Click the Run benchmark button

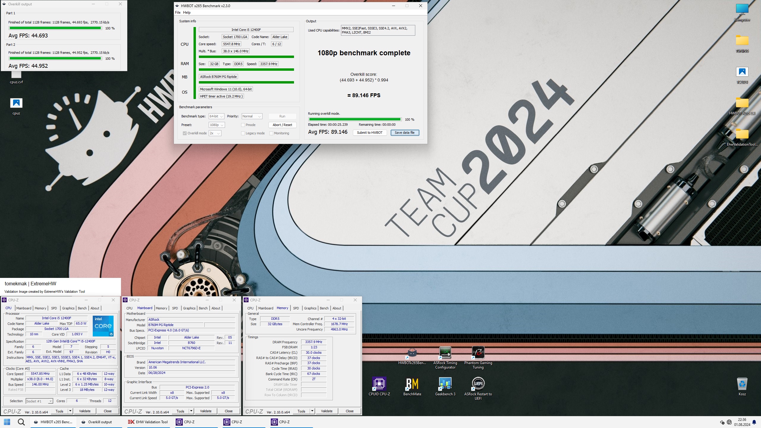pos(282,116)
